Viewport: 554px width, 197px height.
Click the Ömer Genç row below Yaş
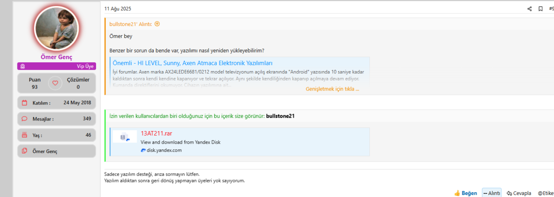pos(56,151)
